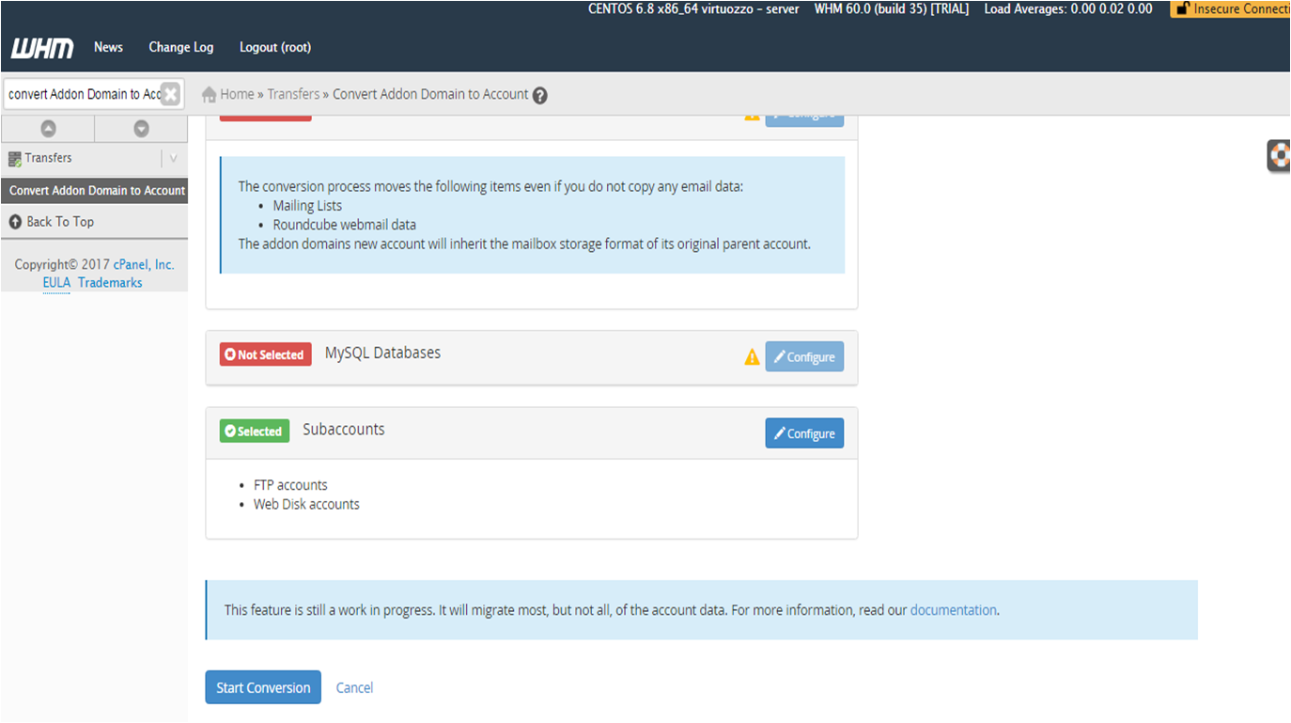Expand all sidebar sections with the down arrow
This screenshot has height=723, width=1291.
click(x=141, y=129)
